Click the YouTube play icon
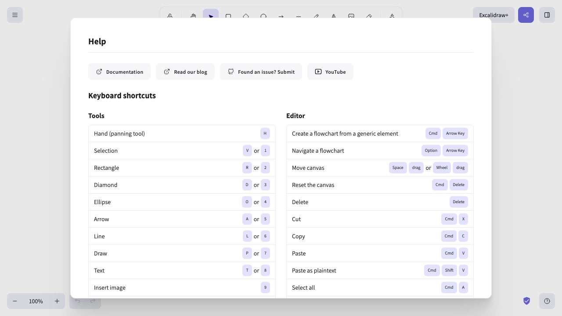This screenshot has height=316, width=562. point(318,72)
